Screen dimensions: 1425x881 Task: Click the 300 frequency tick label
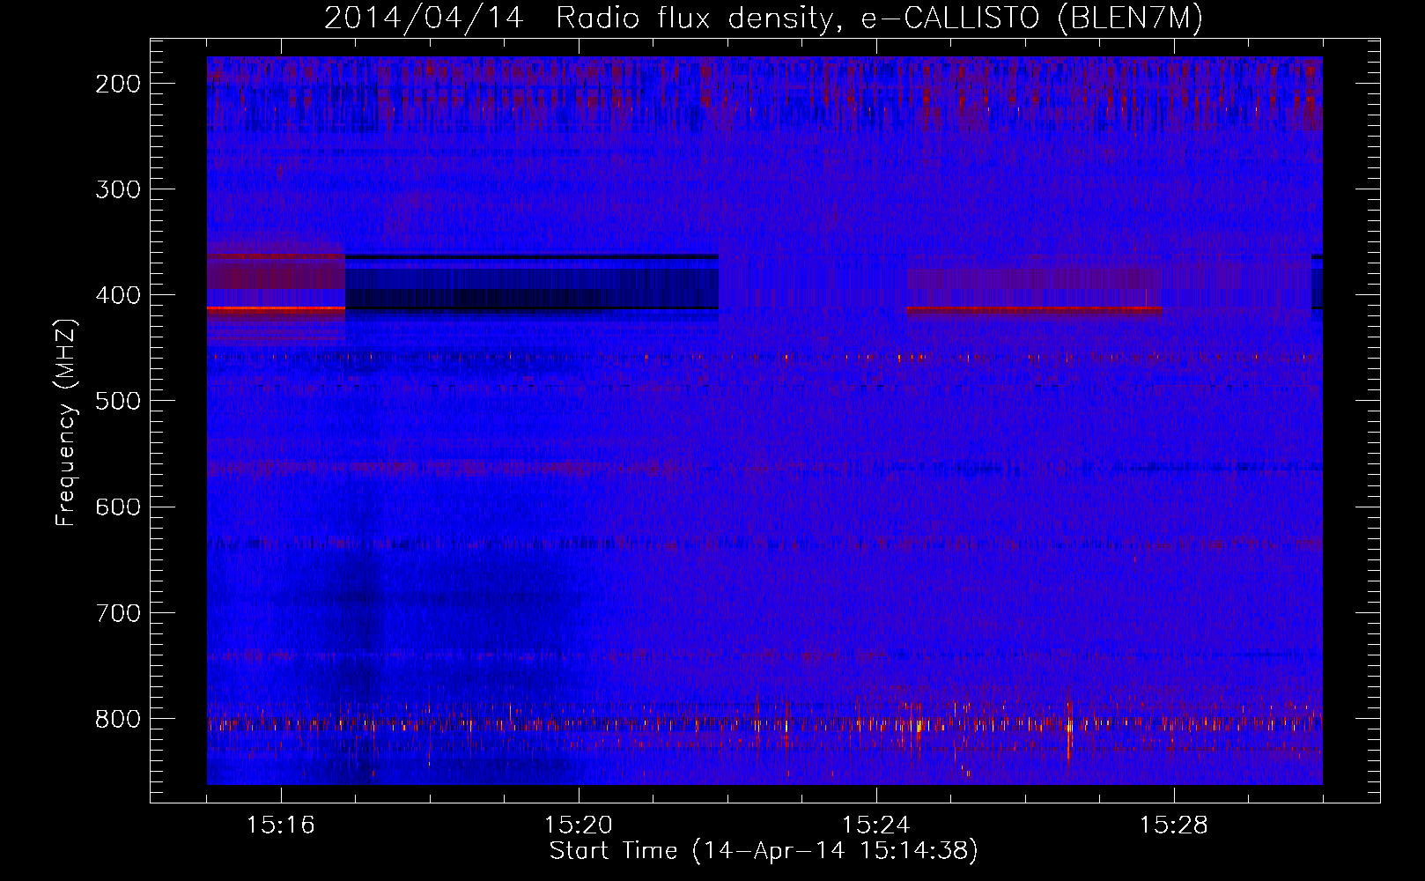click(118, 189)
